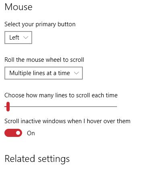Open the Multiple lines at a time dropdown

[43, 73]
